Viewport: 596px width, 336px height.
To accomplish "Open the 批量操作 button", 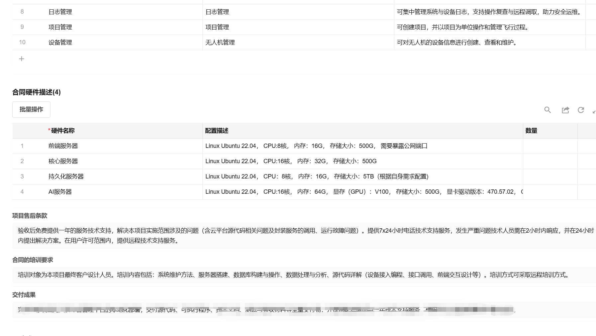I will click(x=31, y=109).
